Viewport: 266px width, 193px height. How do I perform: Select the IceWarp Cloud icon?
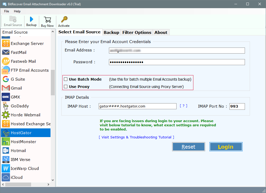pos(6,169)
